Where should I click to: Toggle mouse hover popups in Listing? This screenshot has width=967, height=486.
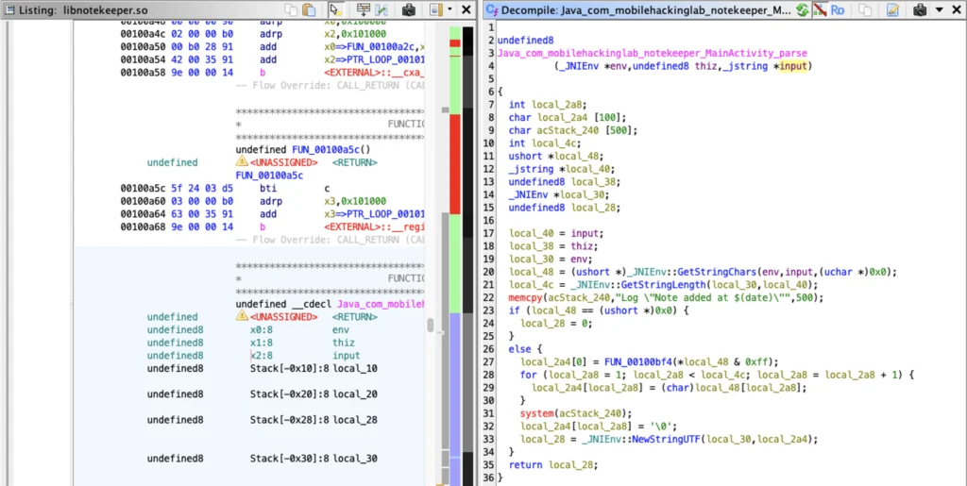[335, 9]
